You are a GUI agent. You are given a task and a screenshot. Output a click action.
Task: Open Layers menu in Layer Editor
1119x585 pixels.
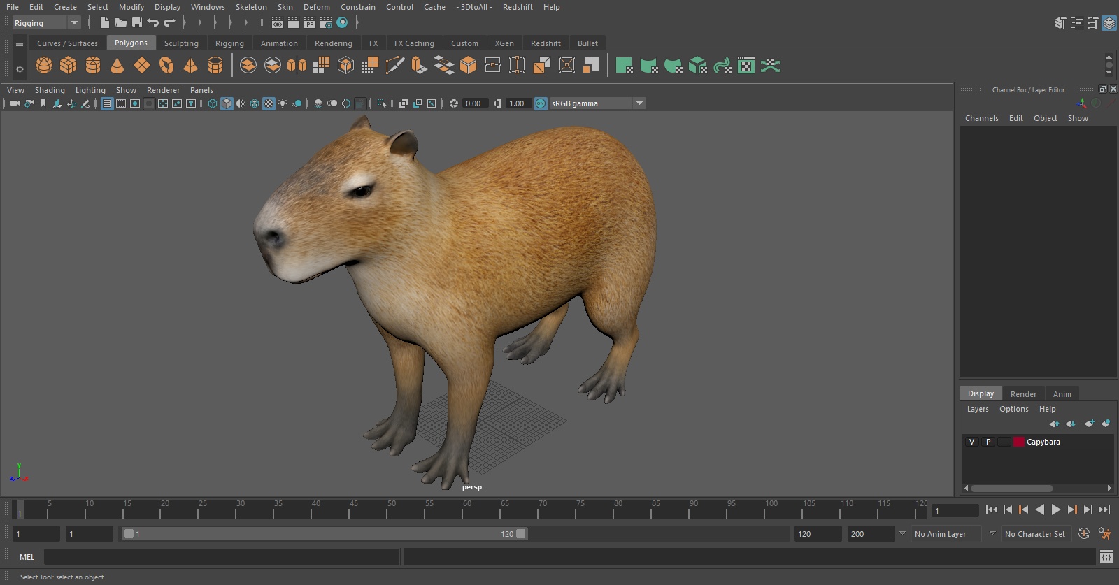[978, 409]
